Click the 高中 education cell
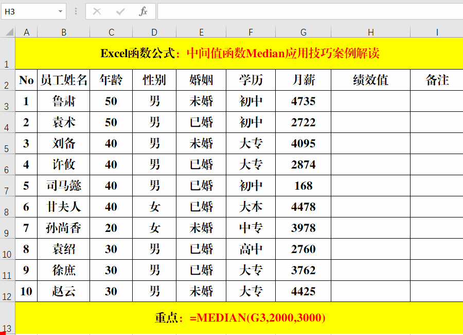The image size is (463, 335). point(251,249)
